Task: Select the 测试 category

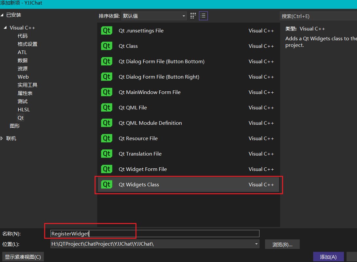Action: pos(23,102)
